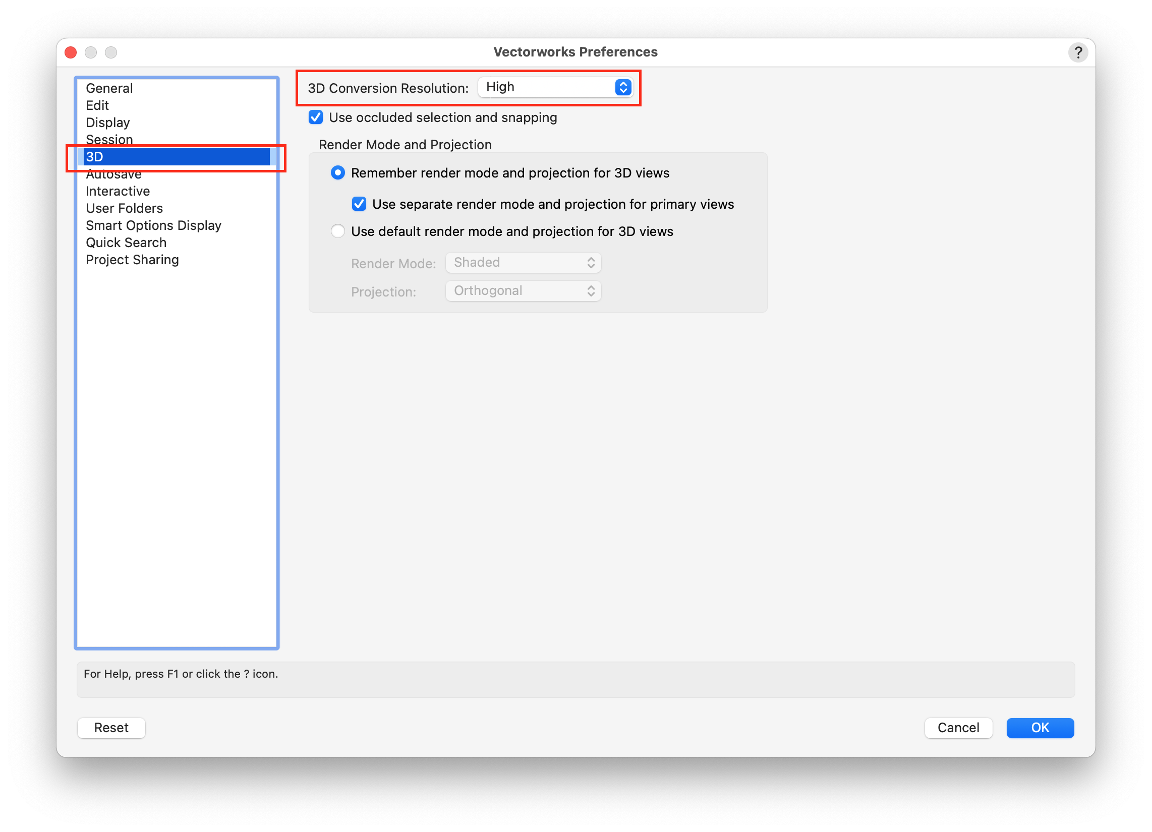Click Cancel to discard changes
The height and width of the screenshot is (832, 1152).
(x=958, y=728)
